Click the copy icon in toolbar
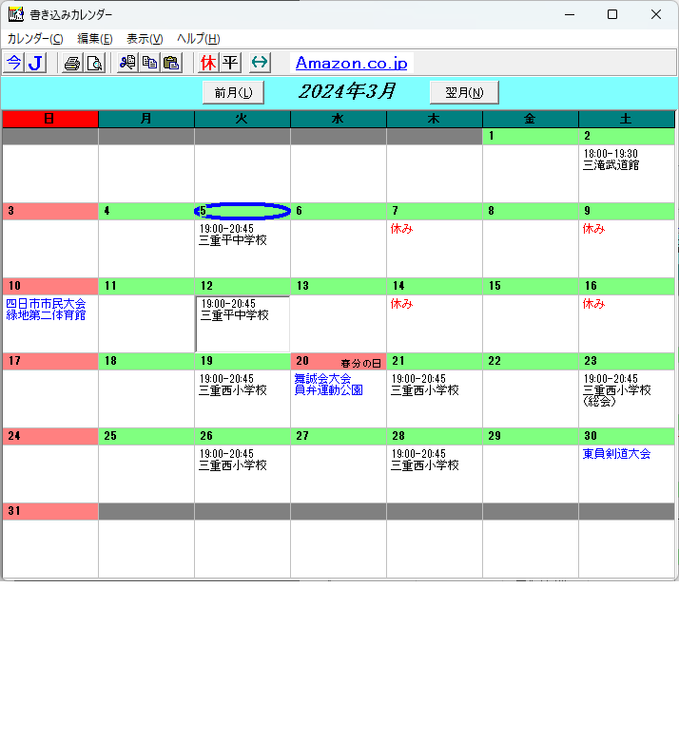This screenshot has height=738, width=679. click(x=149, y=63)
